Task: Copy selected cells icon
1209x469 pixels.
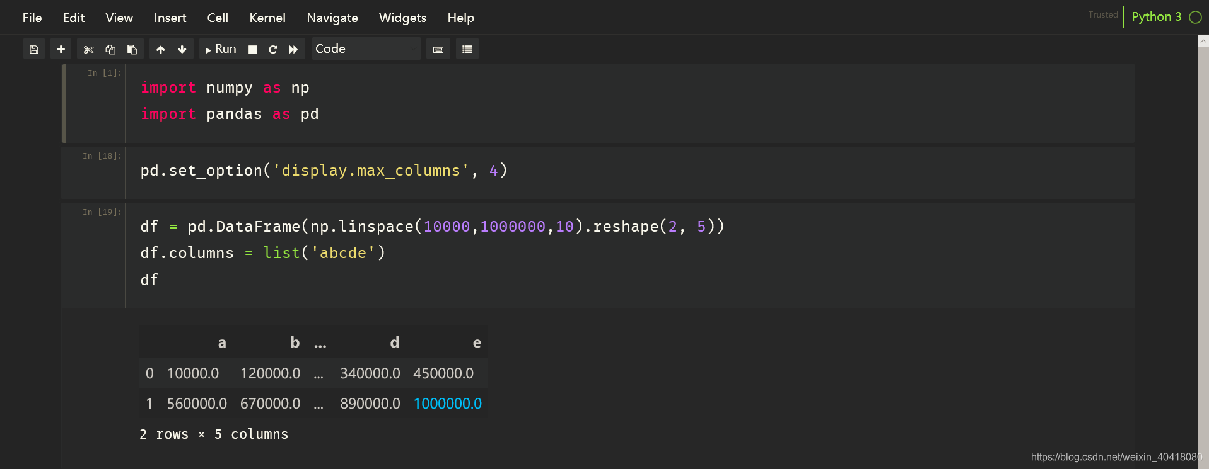Action: (110, 49)
